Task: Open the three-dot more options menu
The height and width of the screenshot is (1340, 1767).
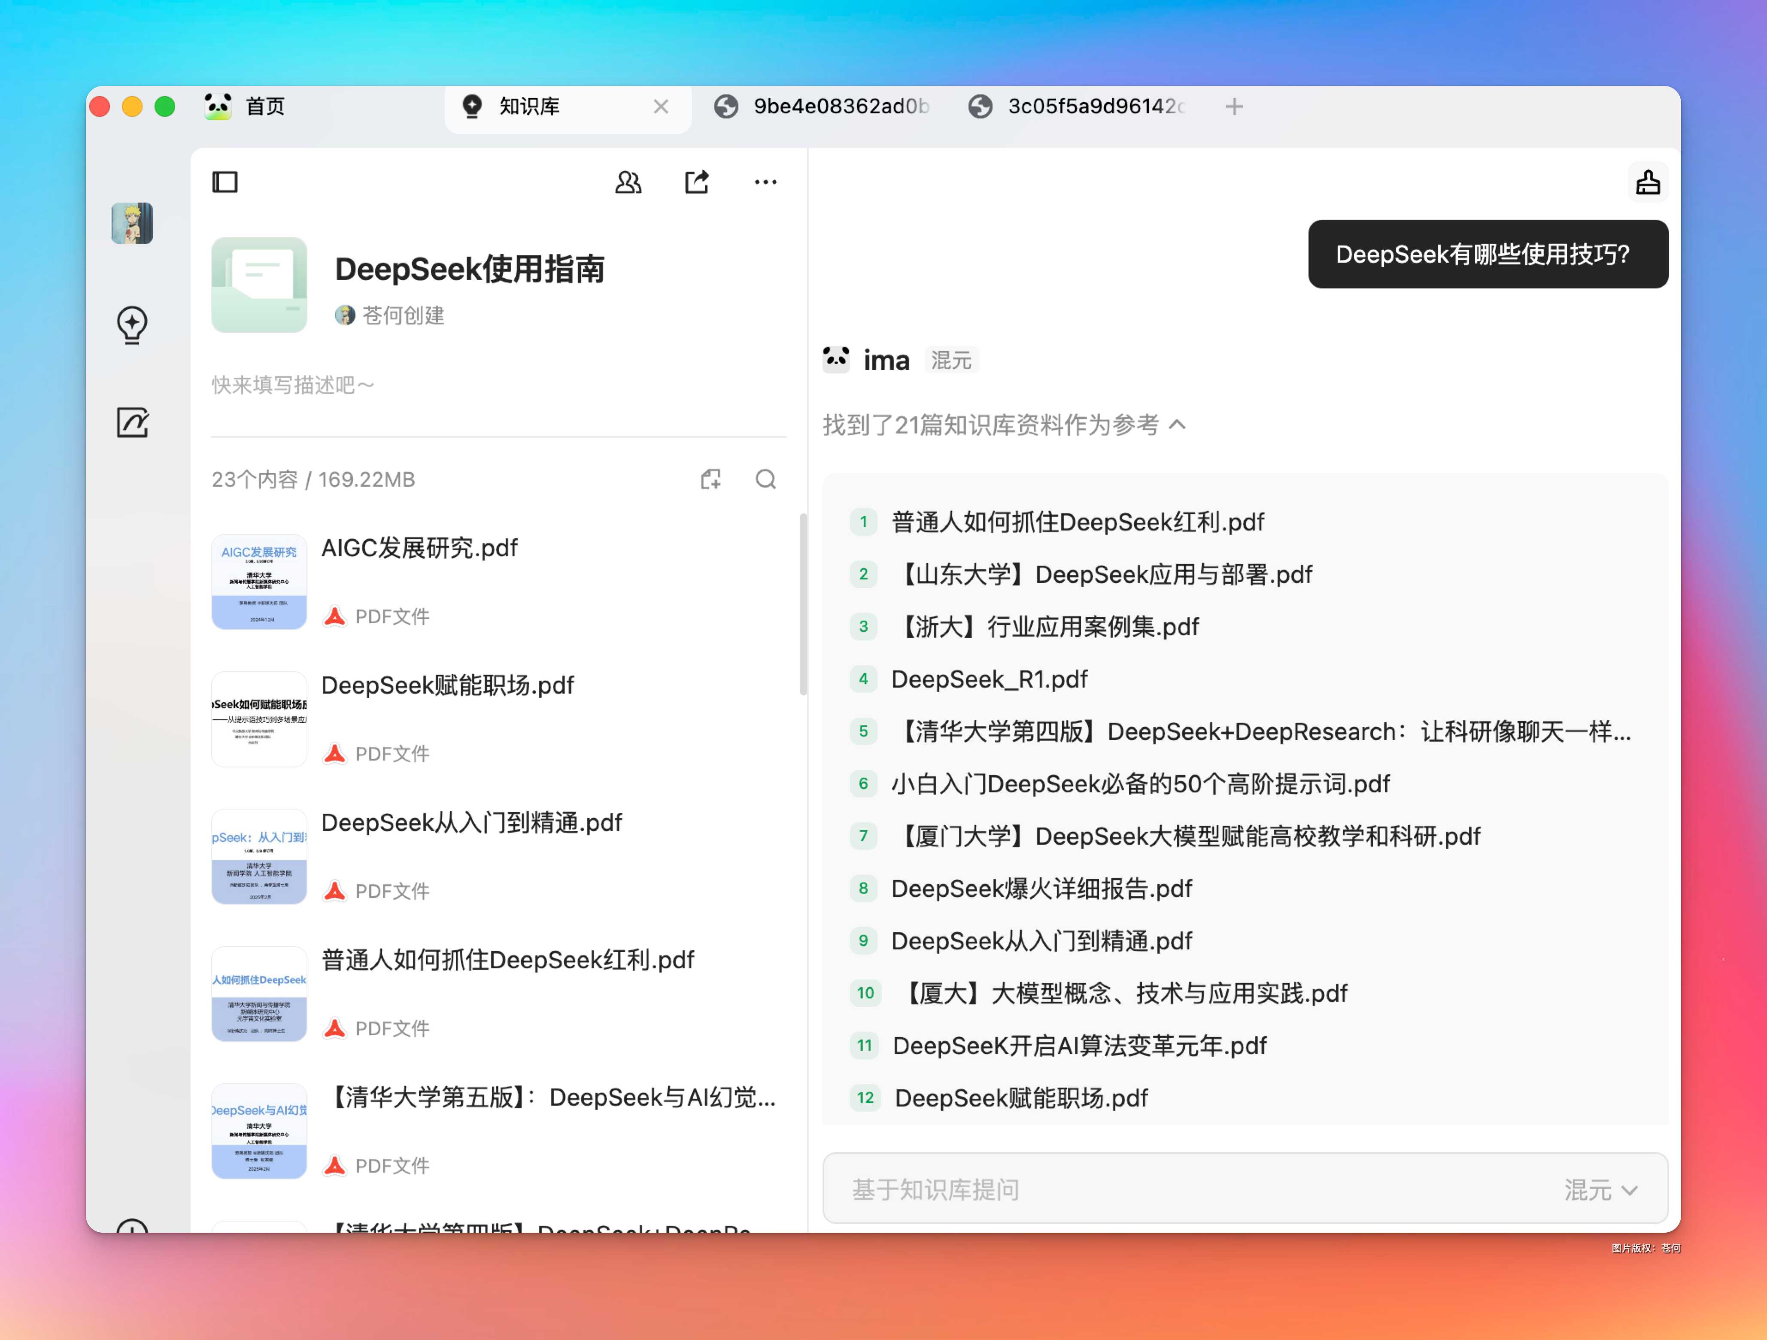Action: pos(765,182)
